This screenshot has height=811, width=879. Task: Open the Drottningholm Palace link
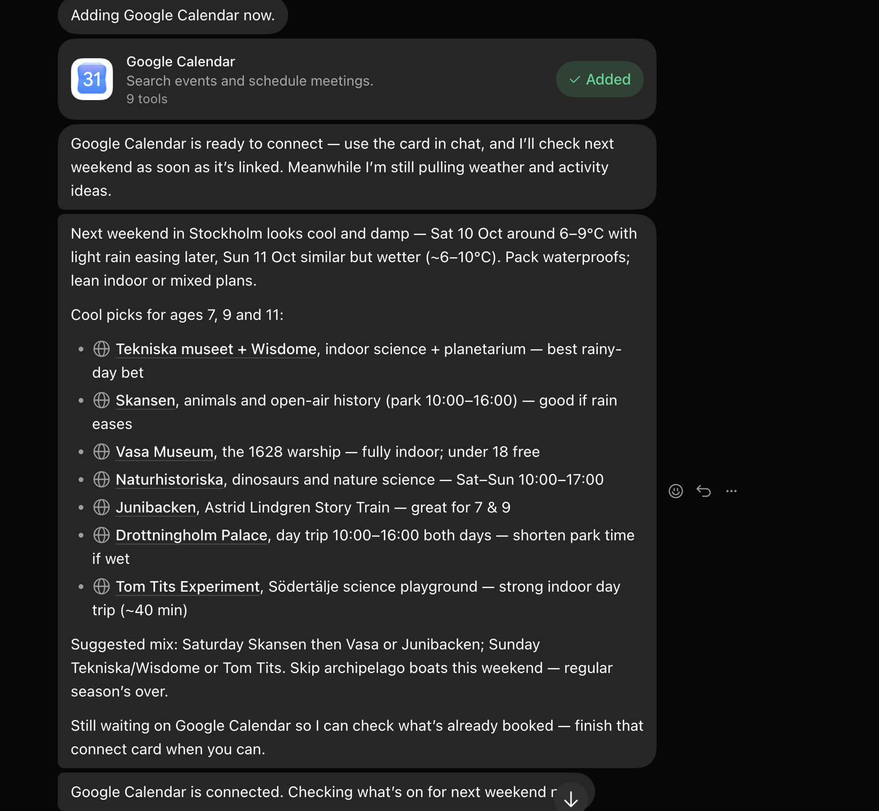tap(191, 535)
